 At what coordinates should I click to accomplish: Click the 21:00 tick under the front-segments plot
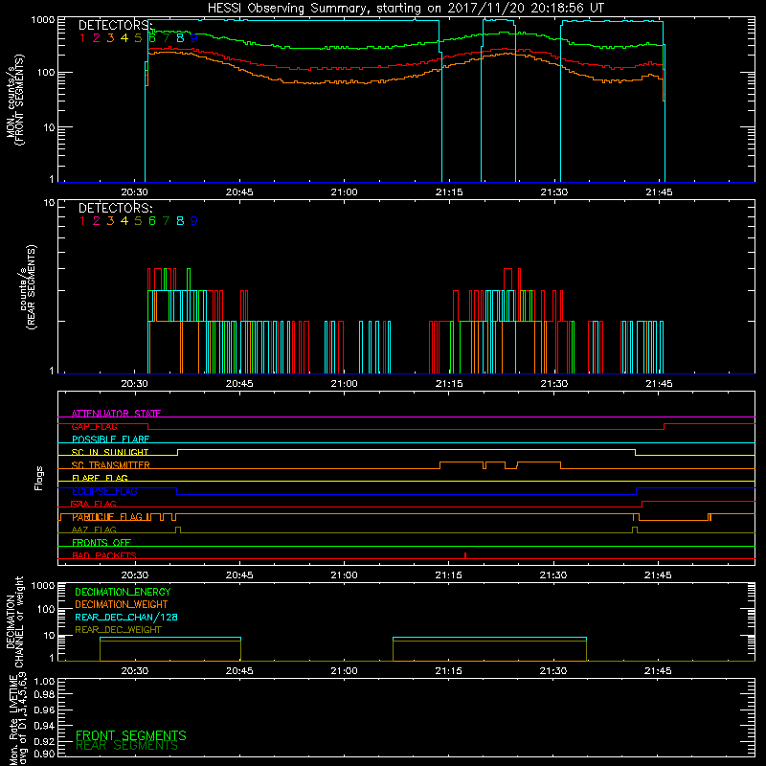(x=345, y=192)
